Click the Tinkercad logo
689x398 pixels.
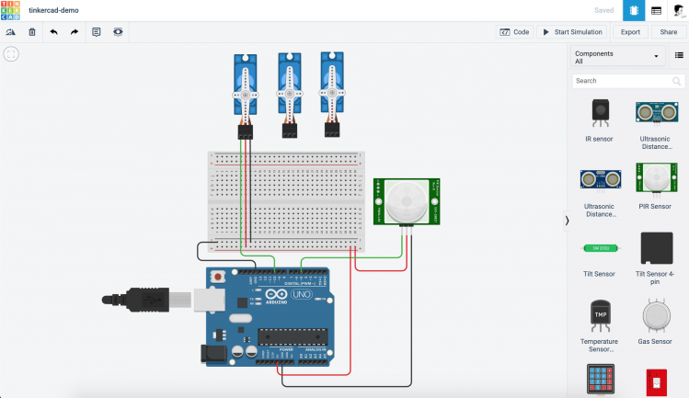coord(10,10)
